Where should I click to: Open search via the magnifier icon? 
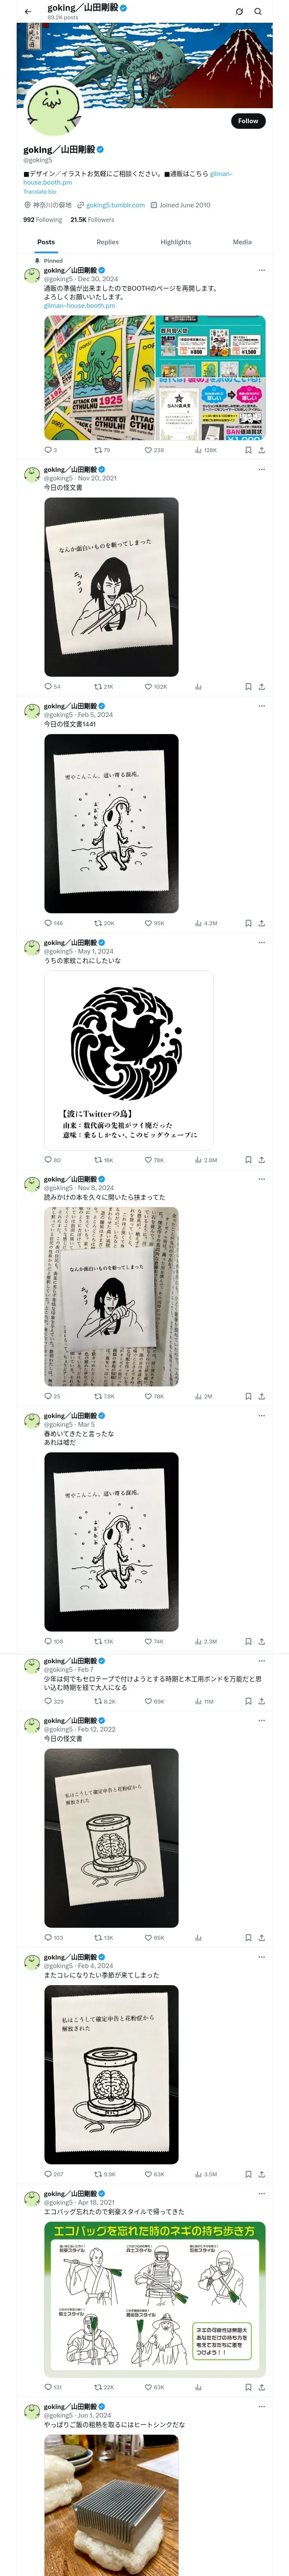pos(258,12)
